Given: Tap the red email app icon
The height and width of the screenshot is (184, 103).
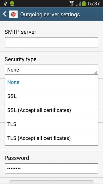Looking at the screenshot, I should pos(13,14).
